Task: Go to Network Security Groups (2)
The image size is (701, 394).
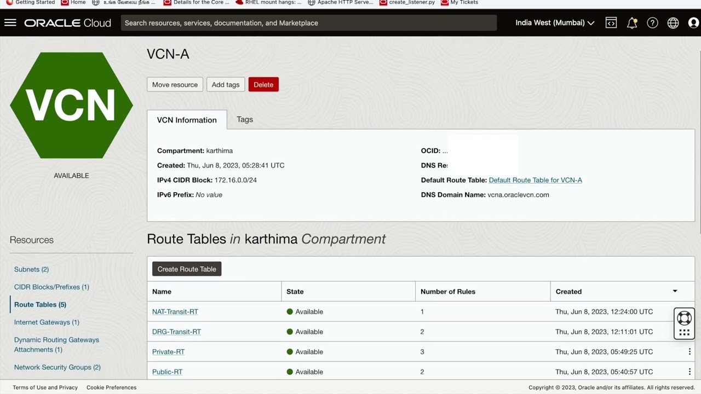Action: tap(58, 367)
